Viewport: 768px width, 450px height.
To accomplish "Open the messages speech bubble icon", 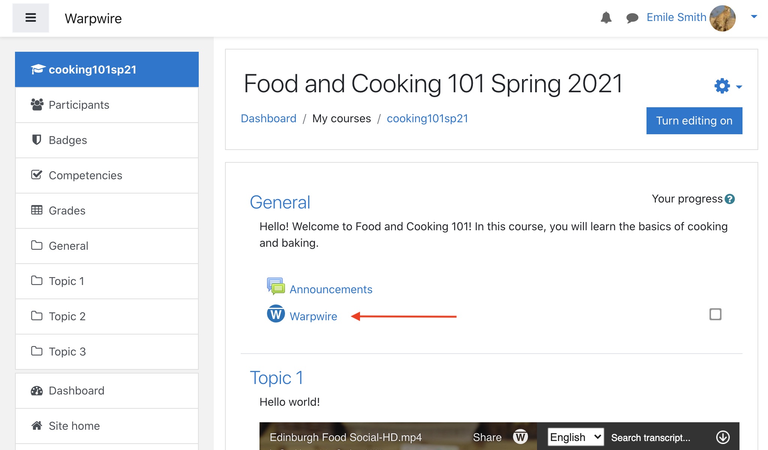I will (632, 18).
